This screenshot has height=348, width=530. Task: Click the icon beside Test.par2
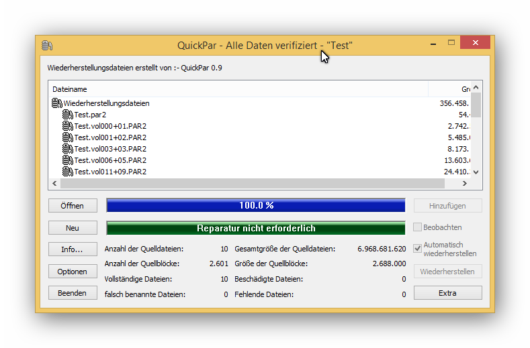(68, 115)
